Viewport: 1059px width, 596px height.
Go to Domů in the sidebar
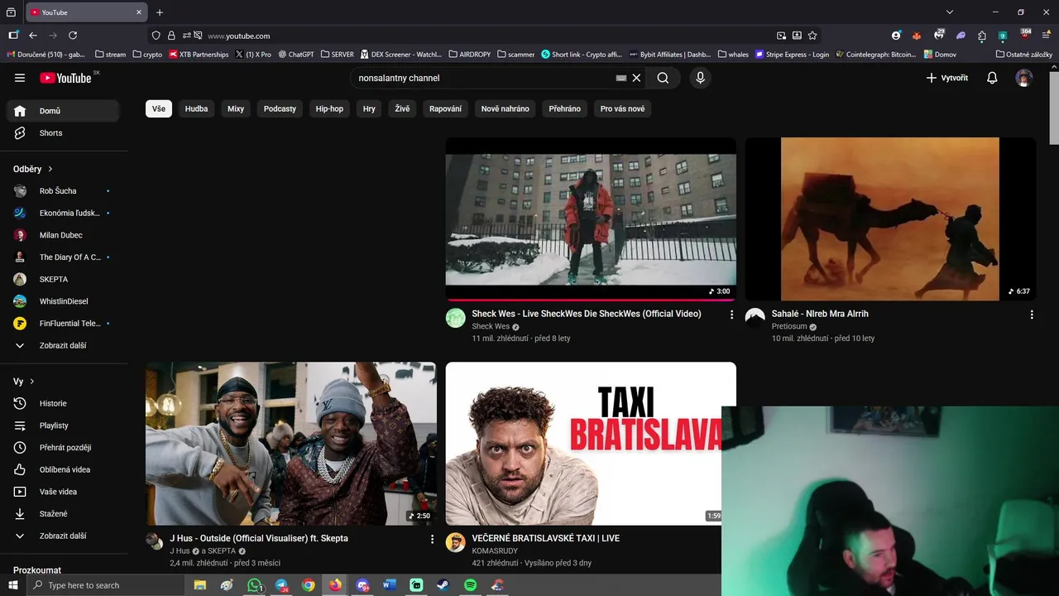tap(64, 111)
